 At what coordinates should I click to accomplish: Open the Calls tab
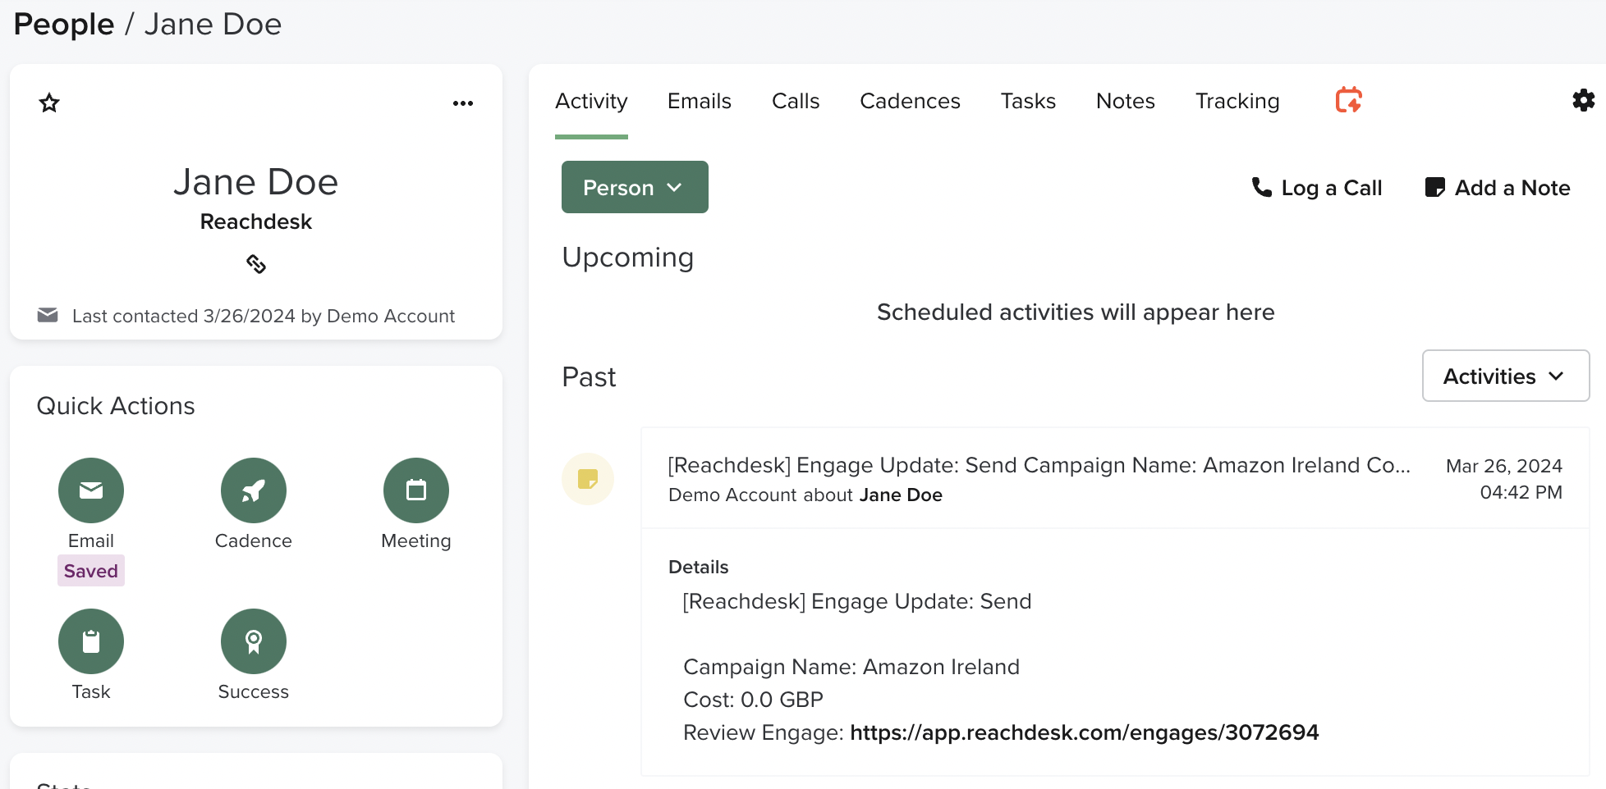point(796,101)
